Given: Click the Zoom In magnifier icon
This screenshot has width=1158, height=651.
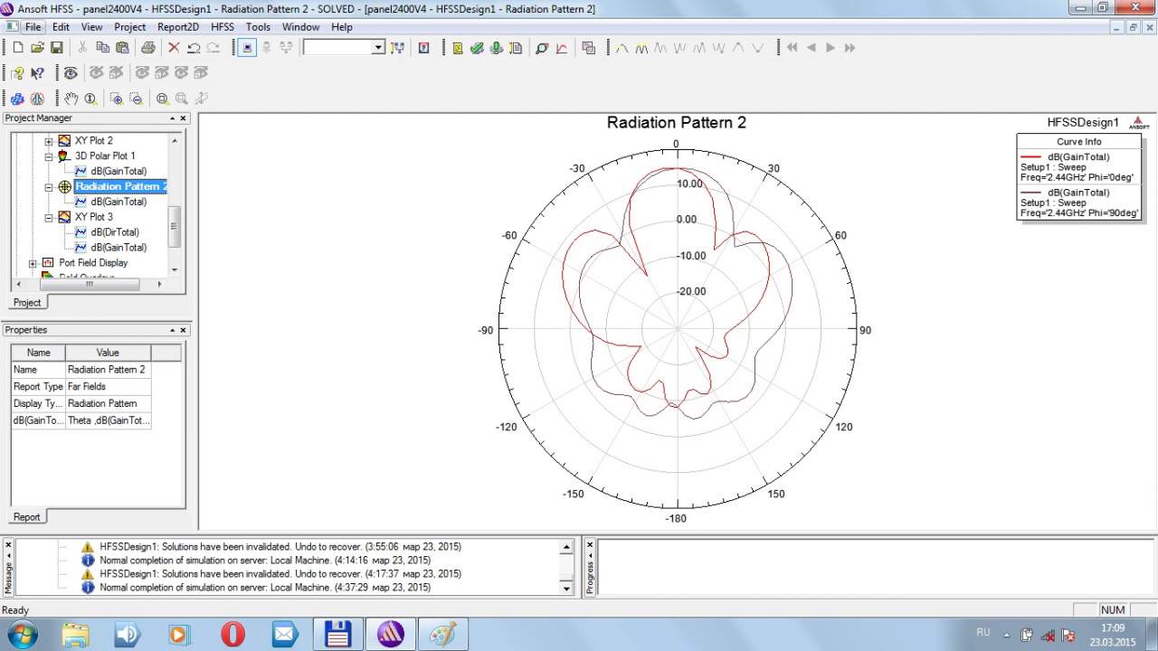Looking at the screenshot, I should (x=116, y=99).
